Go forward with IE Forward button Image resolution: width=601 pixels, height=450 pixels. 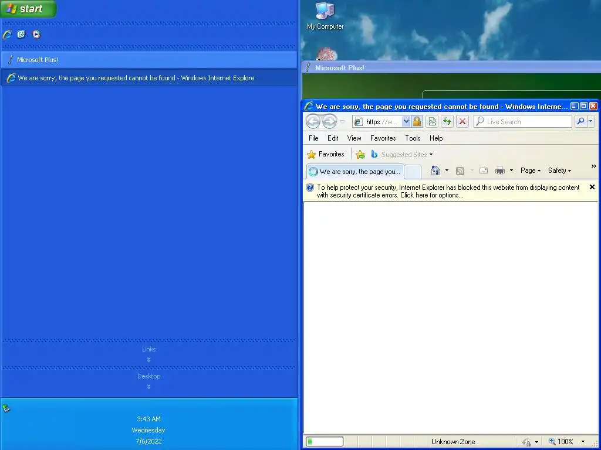coord(329,122)
